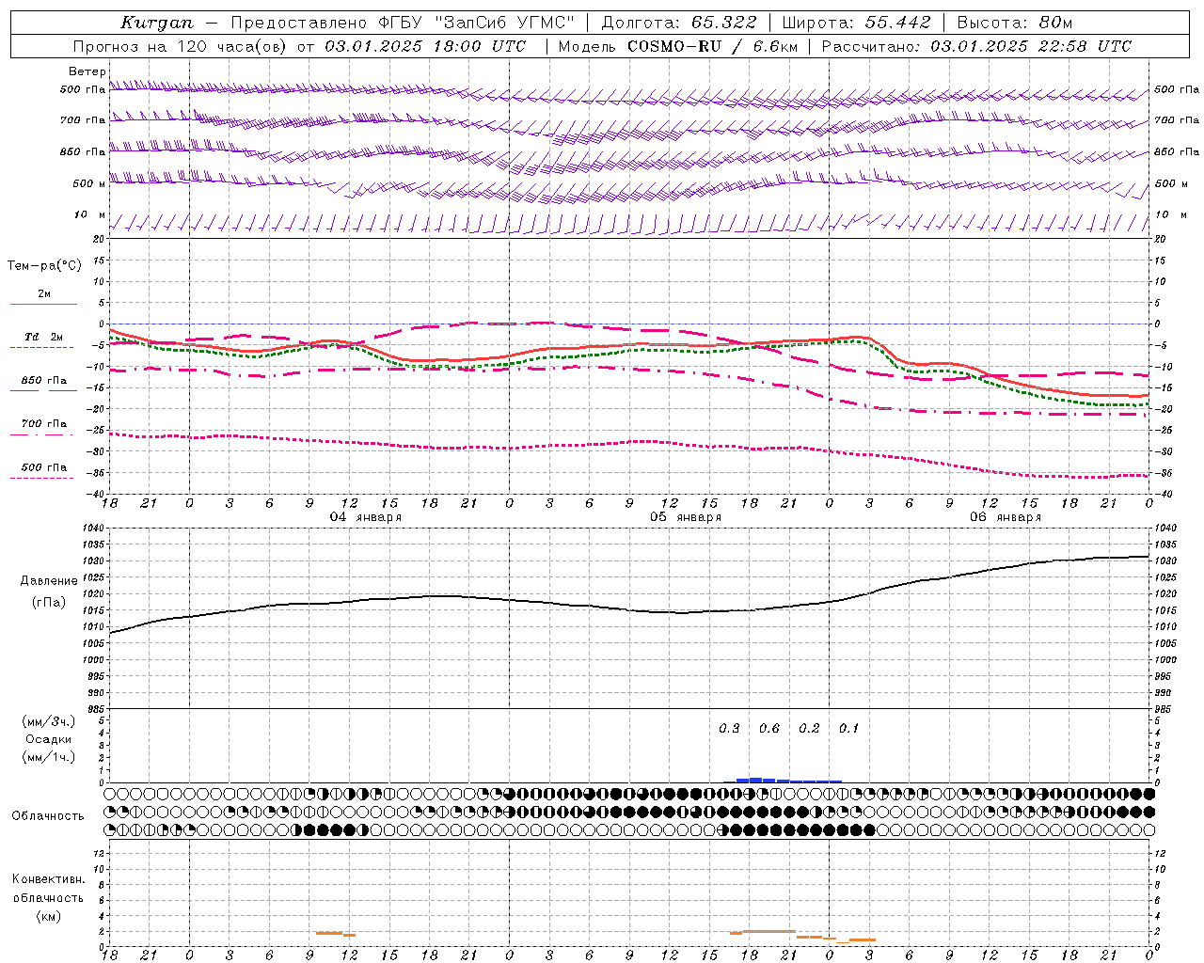Click the 500 м wind level label on left
The width and height of the screenshot is (1204, 963).
coord(89,183)
